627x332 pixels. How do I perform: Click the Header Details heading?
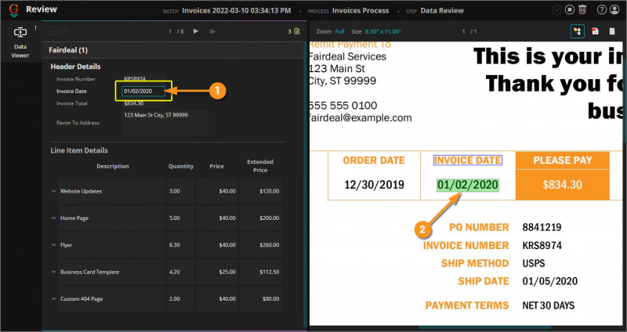pyautogui.click(x=75, y=67)
